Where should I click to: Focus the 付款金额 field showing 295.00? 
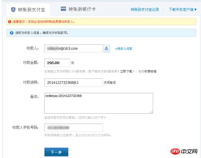coord(57,63)
